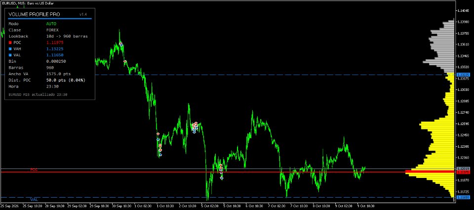This screenshot has height=210, width=474.
Task: Click the '30 Sep 10:30' time axis label
Action: pyautogui.click(x=122, y=206)
